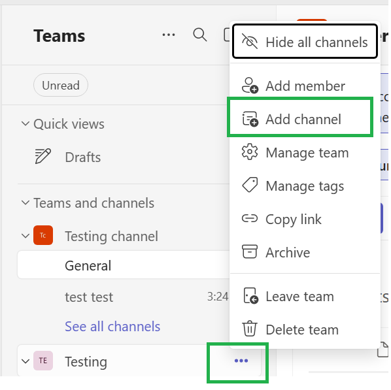The height and width of the screenshot is (390, 391).
Task: Click the add channel icon
Action: click(250, 119)
